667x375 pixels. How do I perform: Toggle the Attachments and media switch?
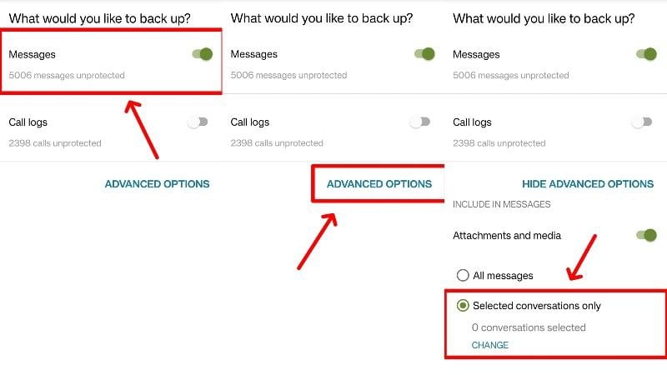[646, 236]
